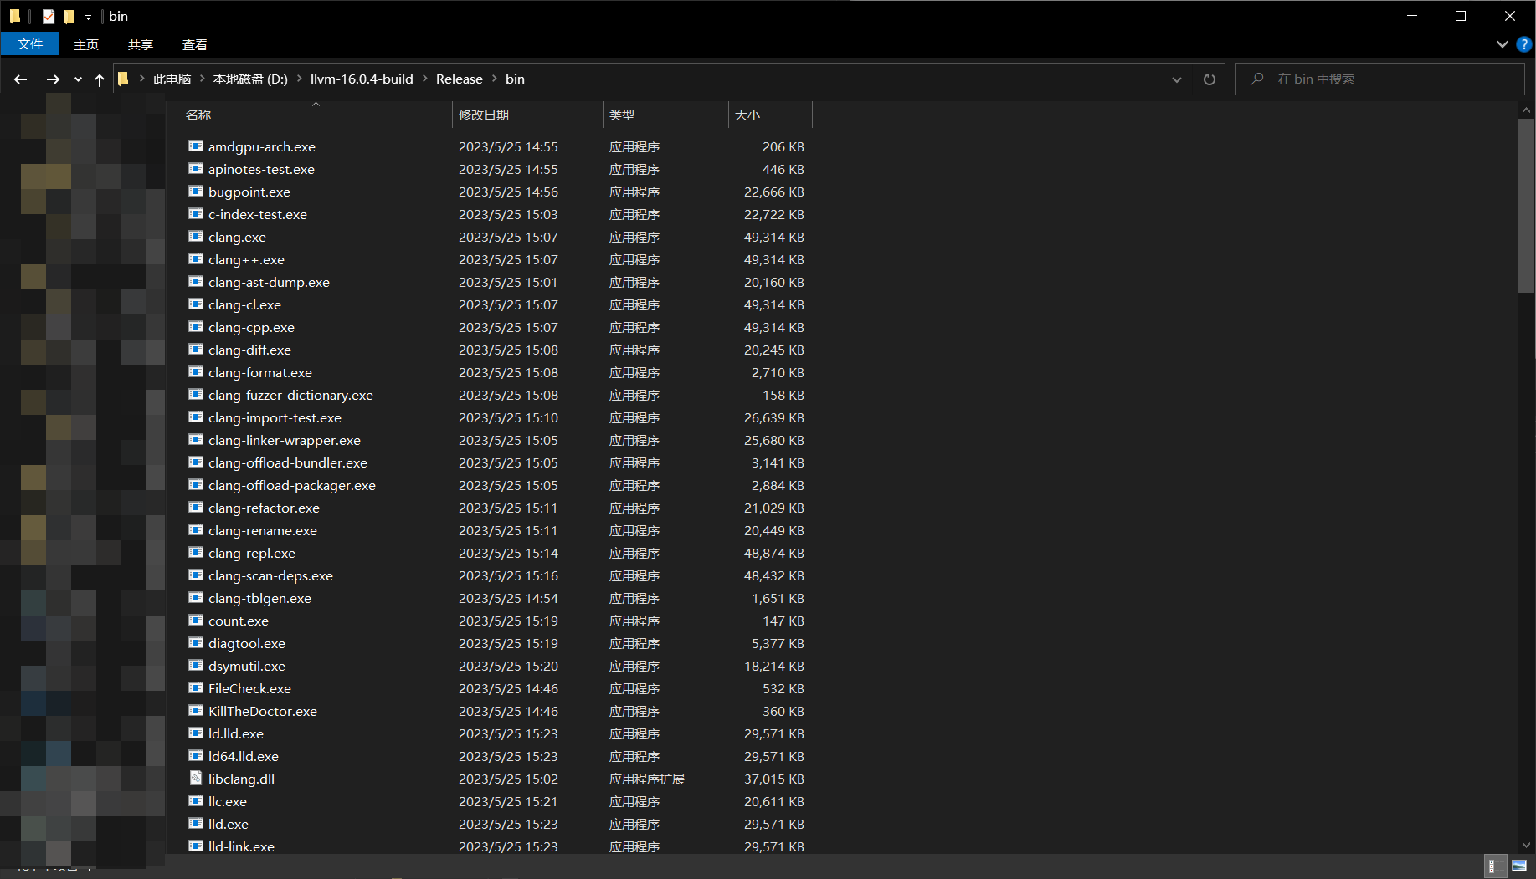Select clang-fuzzer-dictionary.exe file name
Screen dimensions: 1536x879
[290, 395]
